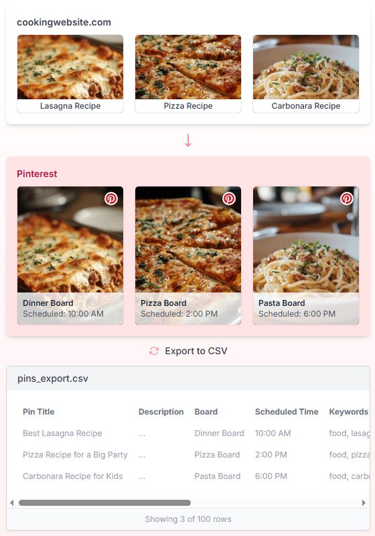Click the pins_export.csv file header

coord(188,378)
